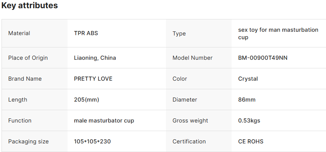The image size is (326, 152).
Task: Select the Length label cell
Action: click(18, 100)
